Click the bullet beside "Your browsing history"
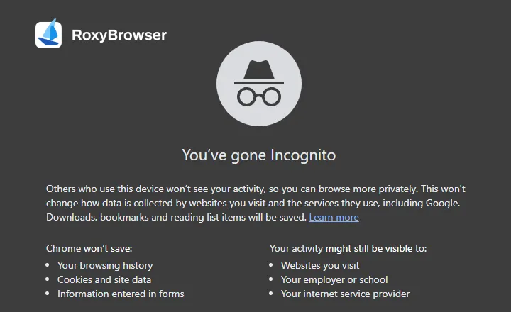The image size is (511, 312). click(x=48, y=265)
